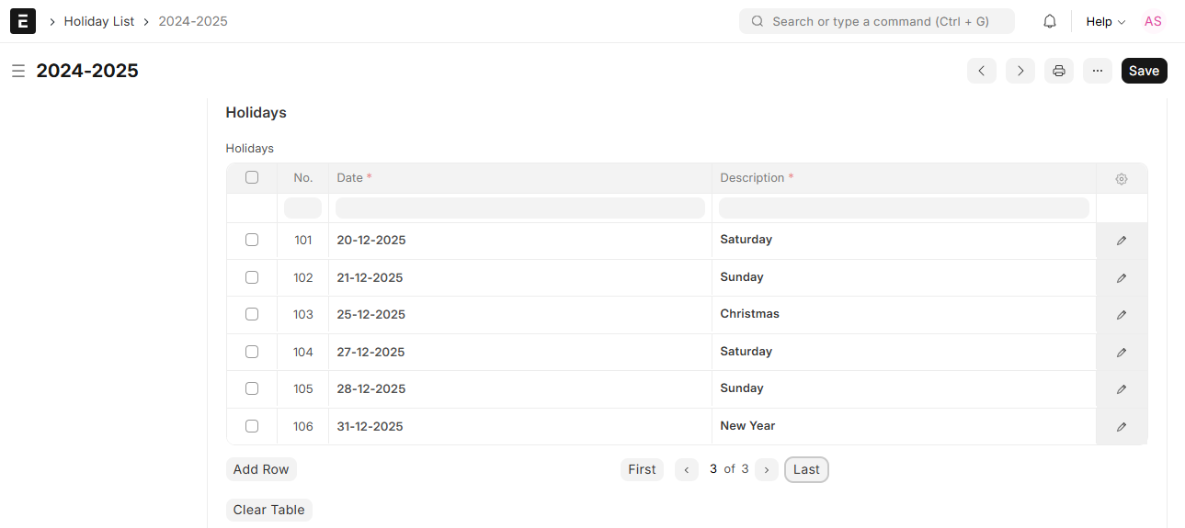This screenshot has height=528, width=1185.
Task: Print this holiday list document
Action: click(x=1059, y=71)
